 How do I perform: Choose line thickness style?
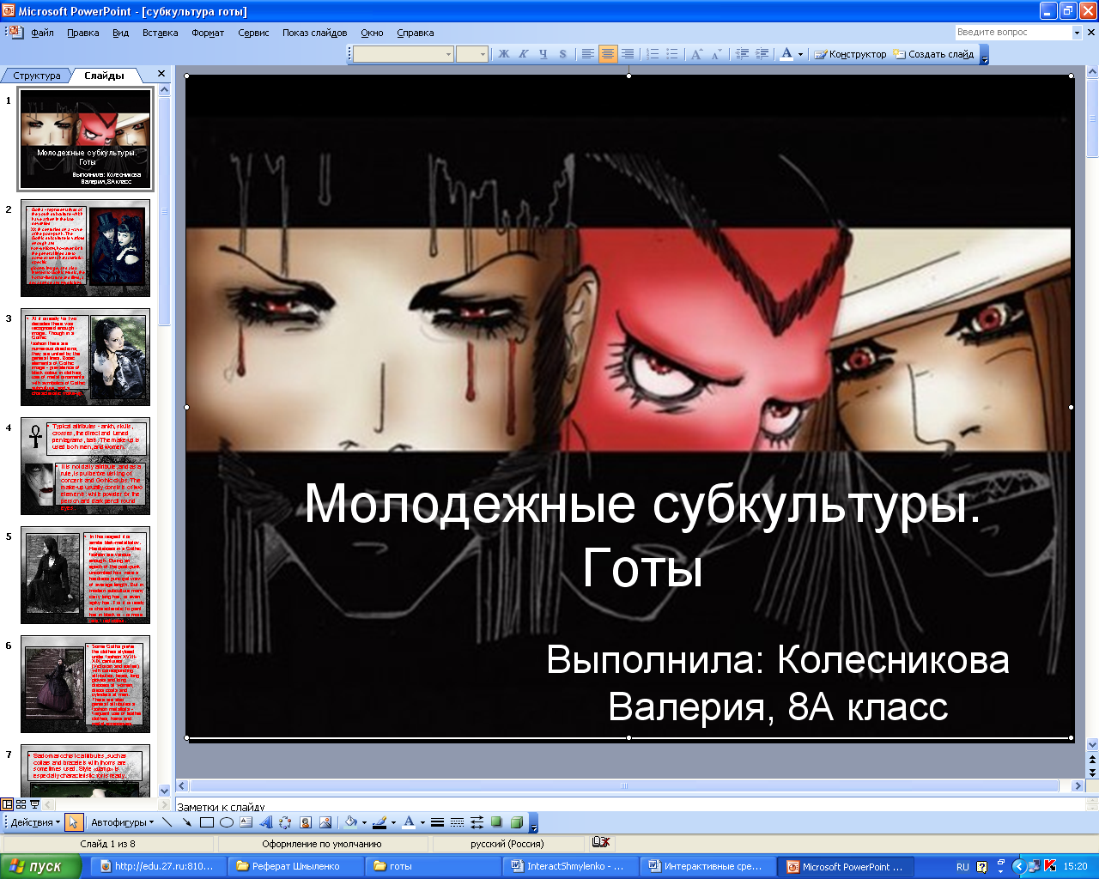coord(437,822)
